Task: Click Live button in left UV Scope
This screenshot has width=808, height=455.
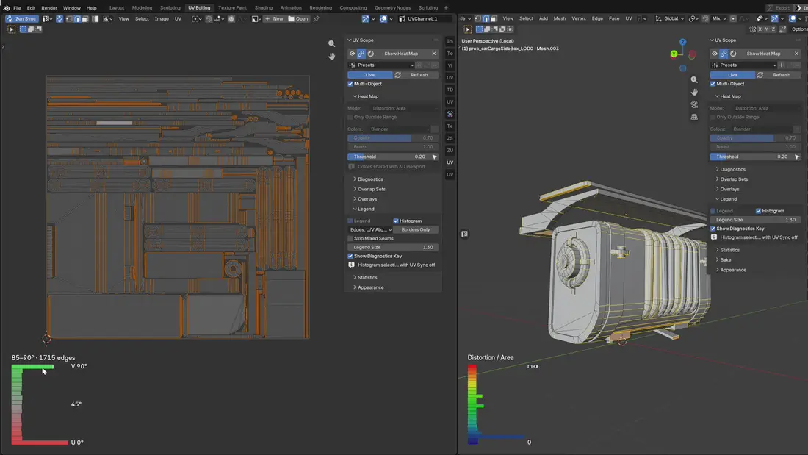Action: click(x=370, y=75)
